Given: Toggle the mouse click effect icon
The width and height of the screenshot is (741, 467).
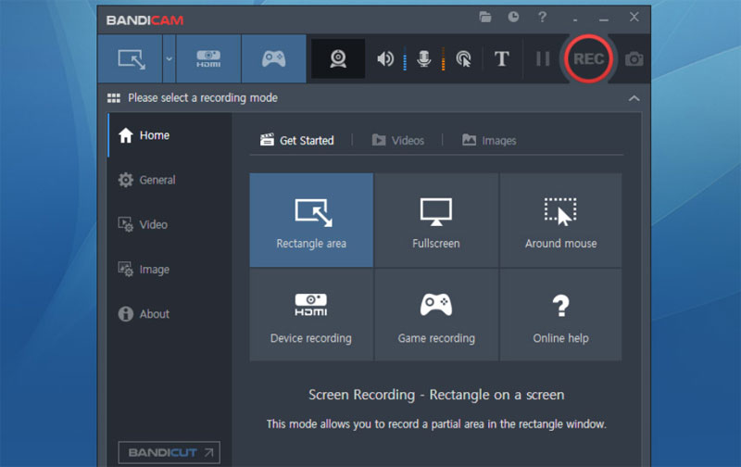Looking at the screenshot, I should (x=464, y=59).
